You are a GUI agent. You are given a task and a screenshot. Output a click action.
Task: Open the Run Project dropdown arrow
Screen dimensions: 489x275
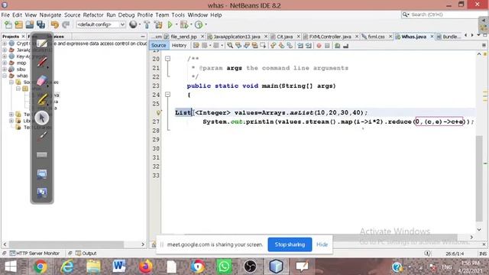point(176,24)
